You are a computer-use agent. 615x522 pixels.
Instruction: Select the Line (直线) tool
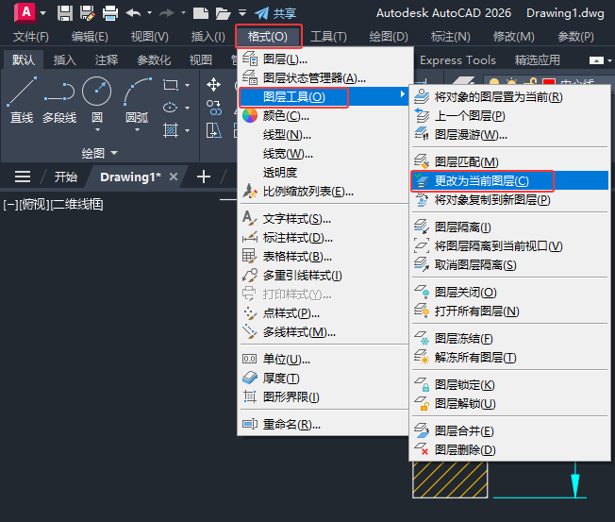(22, 100)
